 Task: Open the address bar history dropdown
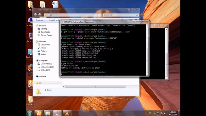click(x=96, y=15)
